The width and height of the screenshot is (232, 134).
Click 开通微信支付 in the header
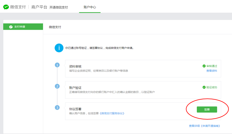tap(59, 8)
